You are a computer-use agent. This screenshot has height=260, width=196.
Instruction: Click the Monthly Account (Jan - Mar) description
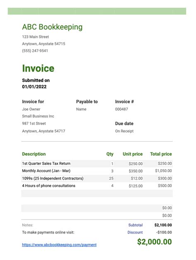46,171
